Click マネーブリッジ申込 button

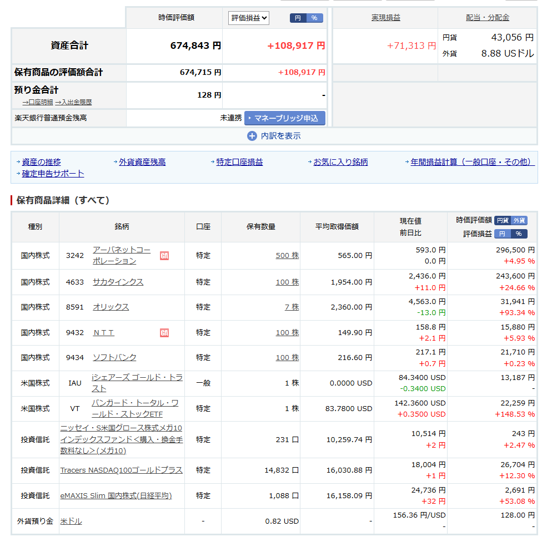point(285,118)
